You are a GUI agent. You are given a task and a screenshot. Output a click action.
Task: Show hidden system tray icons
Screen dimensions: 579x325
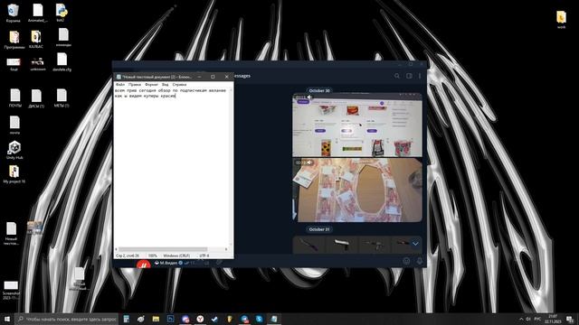[x=521, y=319]
